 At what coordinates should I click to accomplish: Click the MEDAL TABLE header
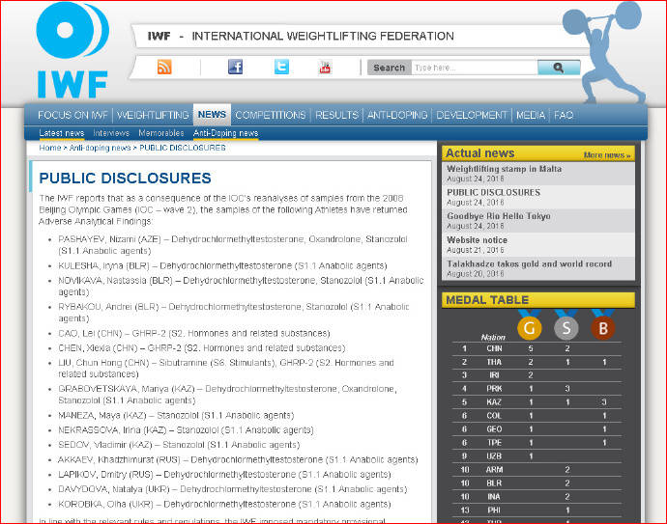click(x=538, y=300)
